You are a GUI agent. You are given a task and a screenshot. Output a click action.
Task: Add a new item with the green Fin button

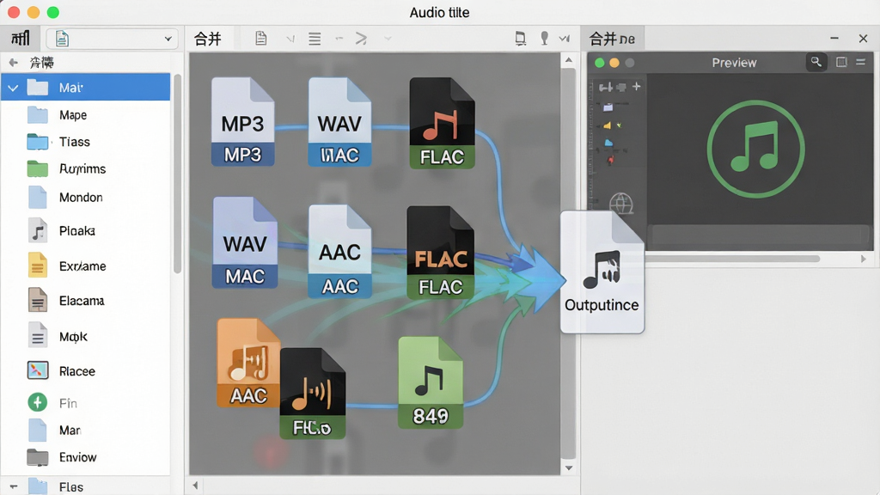coord(38,402)
